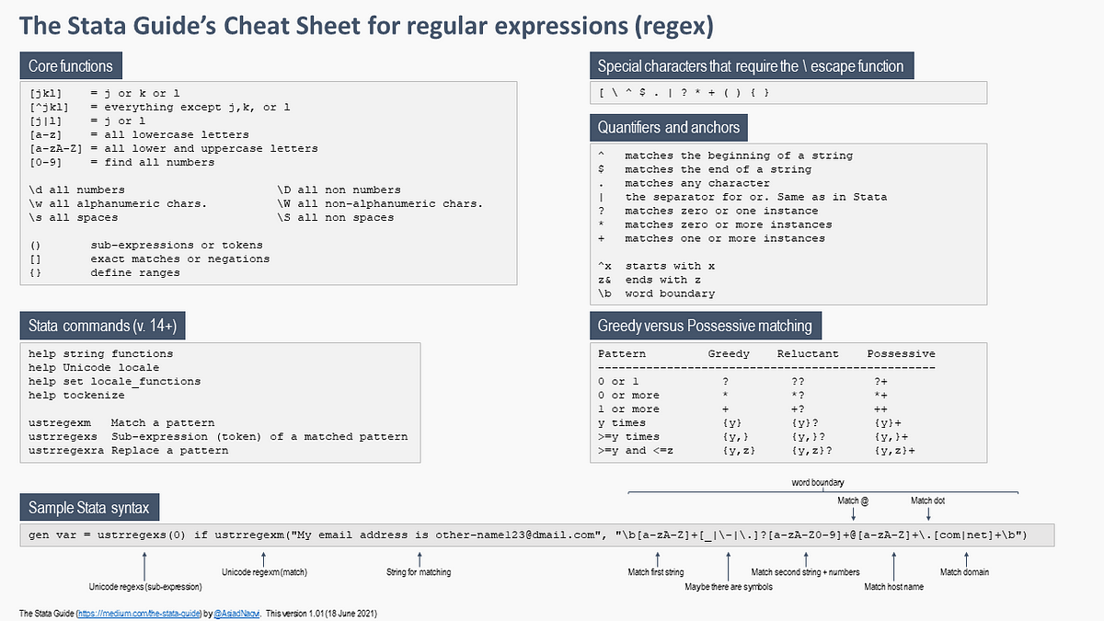1104x621 pixels.
Task: Click the 'ustrregexs Sub-expression (token)' line
Action: [x=218, y=436]
